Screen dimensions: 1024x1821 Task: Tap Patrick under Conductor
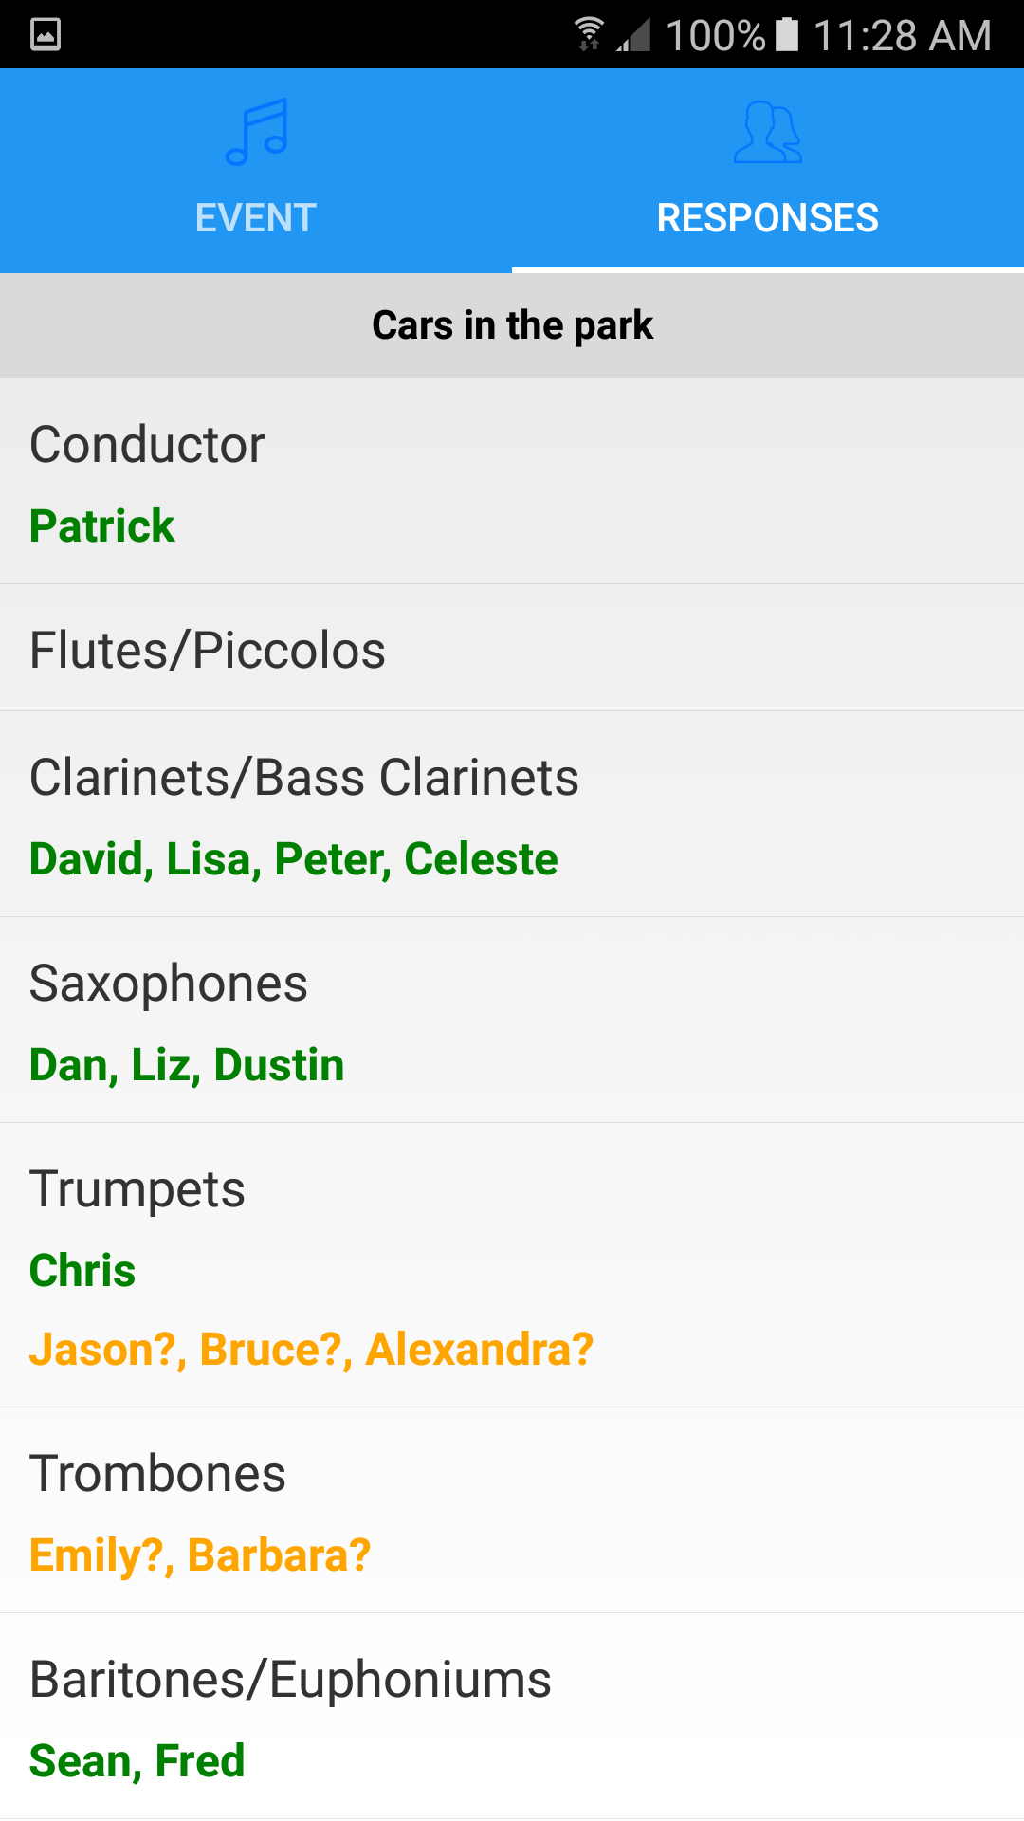(102, 525)
